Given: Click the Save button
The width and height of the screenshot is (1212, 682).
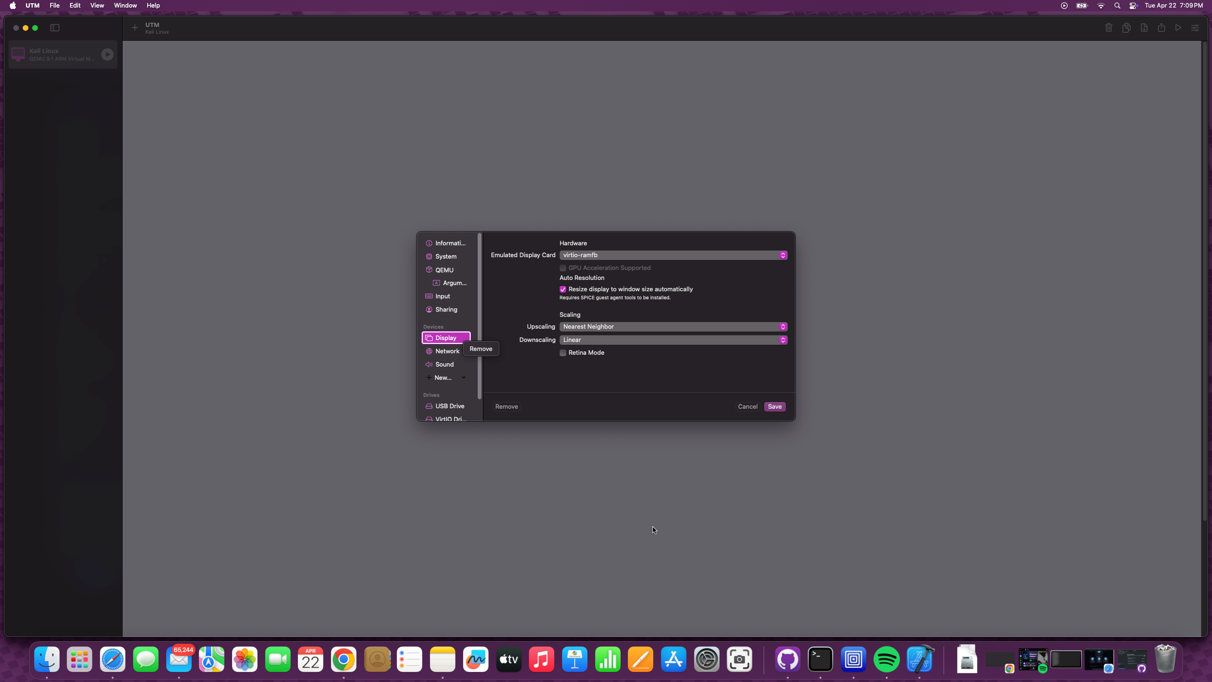Looking at the screenshot, I should [x=775, y=407].
